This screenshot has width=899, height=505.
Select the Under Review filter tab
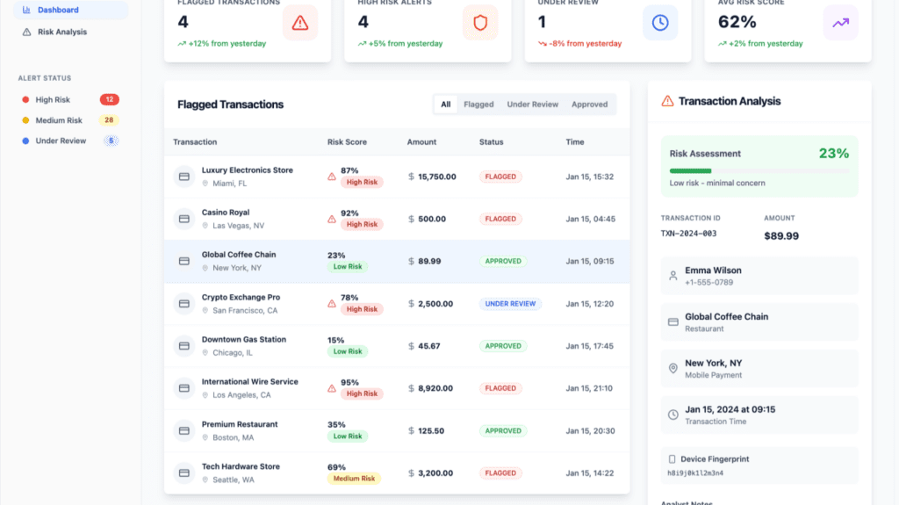click(x=532, y=105)
